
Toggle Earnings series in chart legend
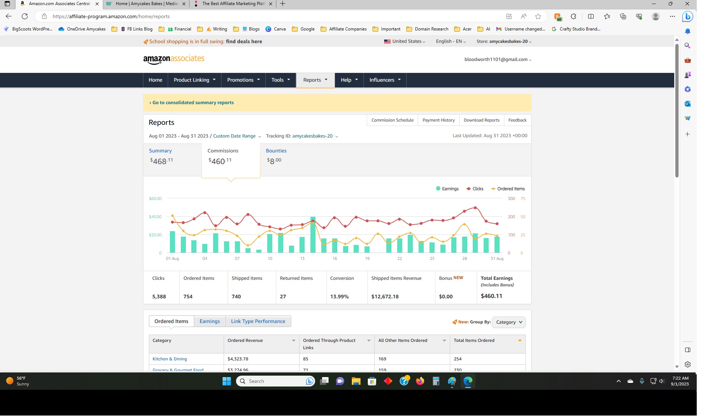coord(447,189)
